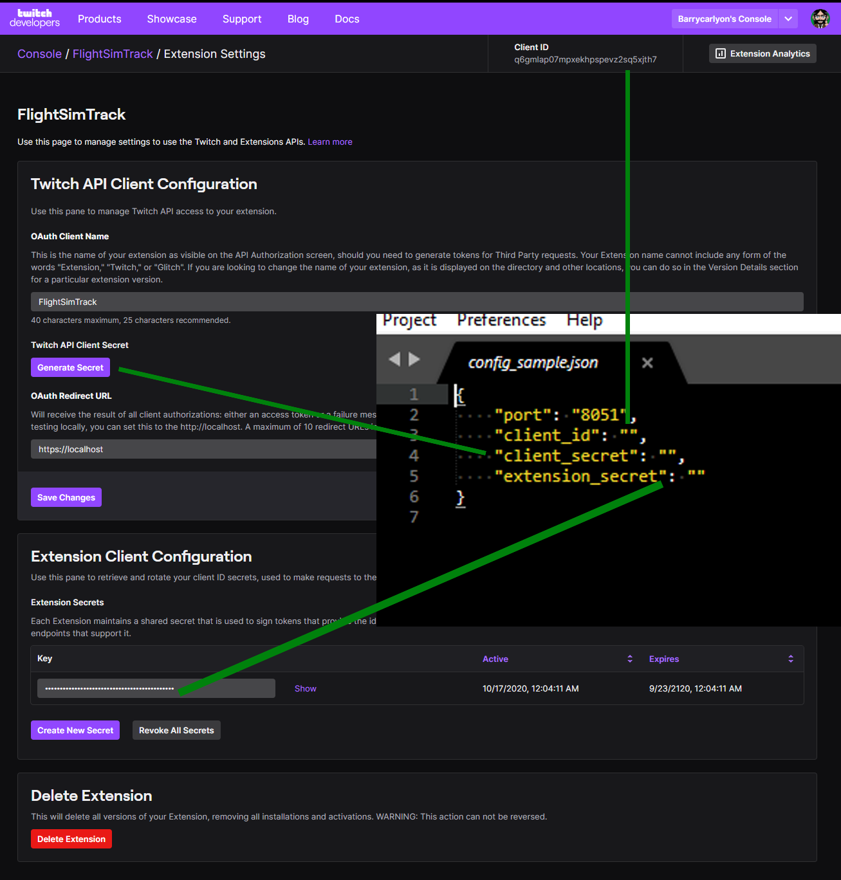Click line number 1 in the gutter
Viewport: 841px width, 880px height.
click(414, 394)
